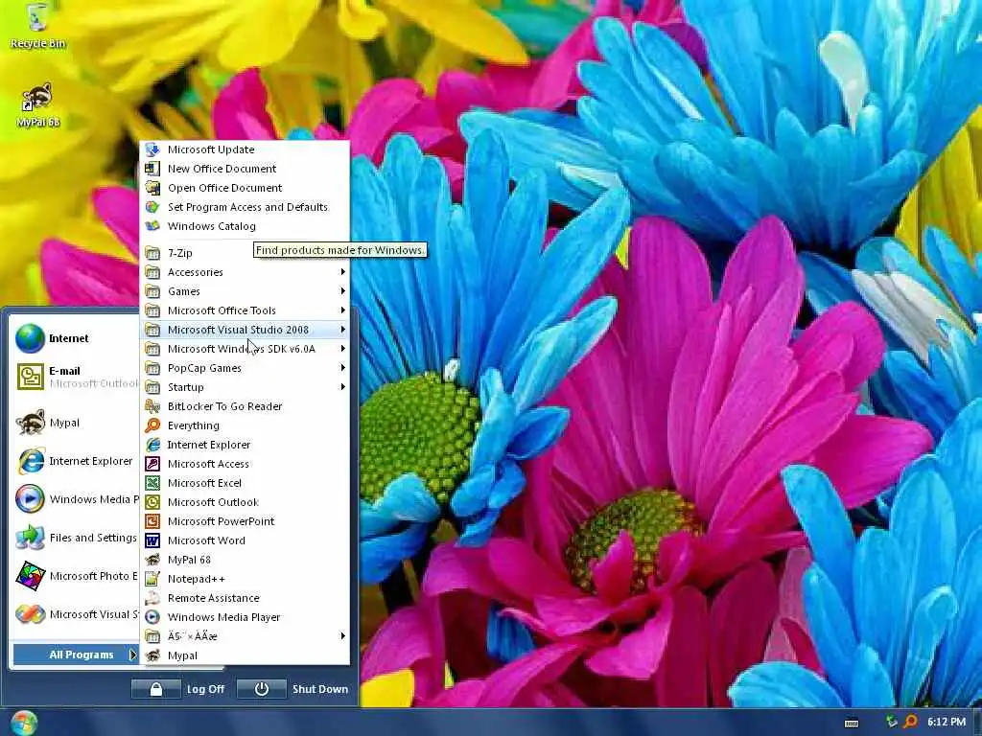Click the Shut Down power button
Viewport: 982px width, 736px height.
pyautogui.click(x=262, y=689)
